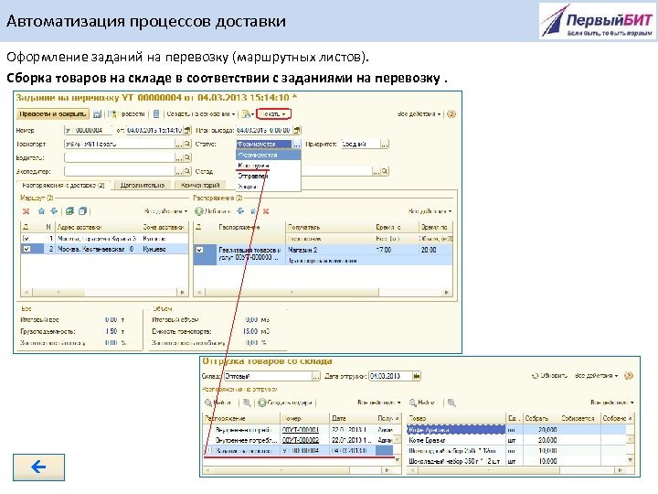Choose Формируется in status list
Screen dimensions: 658x494
click(x=268, y=155)
